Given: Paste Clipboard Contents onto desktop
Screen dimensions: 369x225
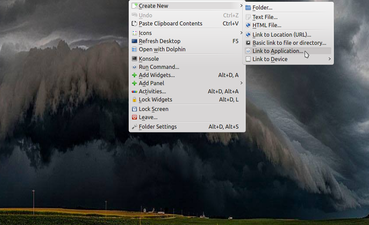Looking at the screenshot, I should pyautogui.click(x=170, y=23).
